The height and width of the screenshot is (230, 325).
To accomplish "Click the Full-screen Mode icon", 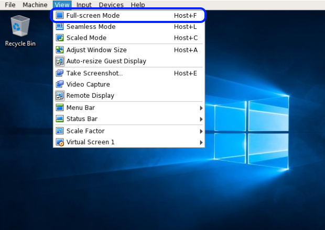I will click(60, 15).
